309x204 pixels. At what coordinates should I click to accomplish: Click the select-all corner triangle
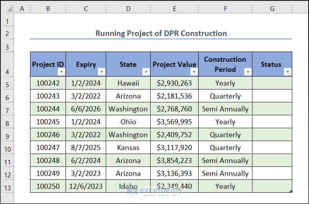[7, 8]
